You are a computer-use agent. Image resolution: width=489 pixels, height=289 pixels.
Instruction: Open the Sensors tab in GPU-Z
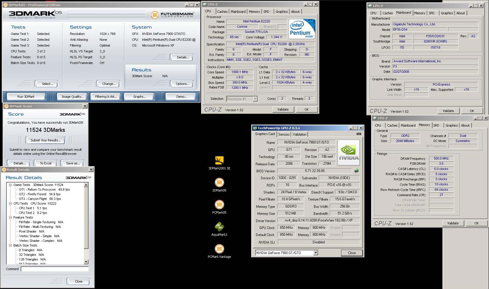[x=284, y=134]
